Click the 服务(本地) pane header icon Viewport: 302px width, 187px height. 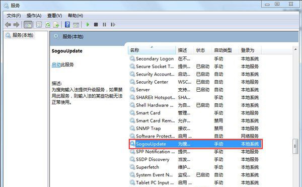pyautogui.click(x=56, y=36)
